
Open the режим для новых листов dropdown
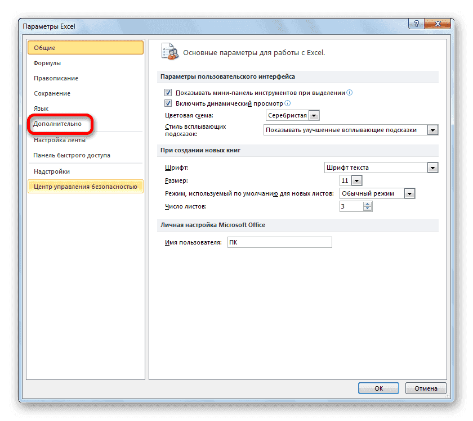click(x=410, y=193)
